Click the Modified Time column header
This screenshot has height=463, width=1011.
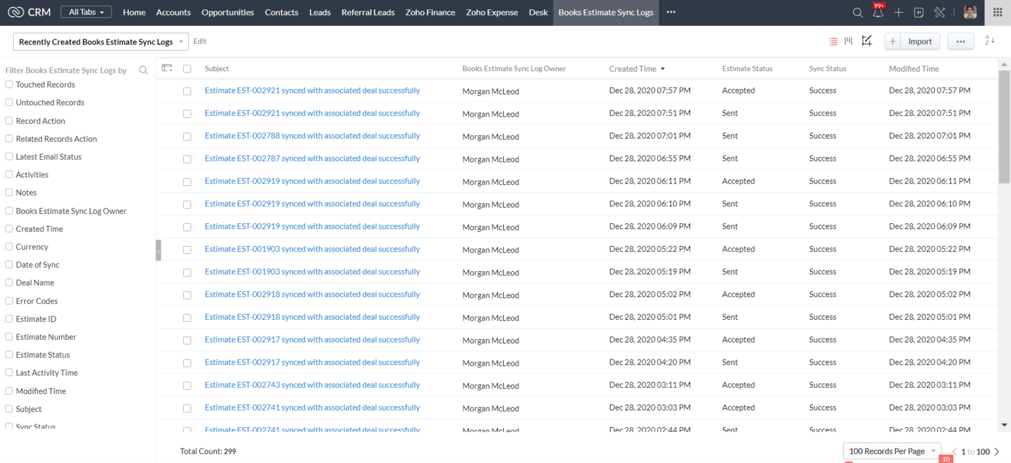[914, 69]
